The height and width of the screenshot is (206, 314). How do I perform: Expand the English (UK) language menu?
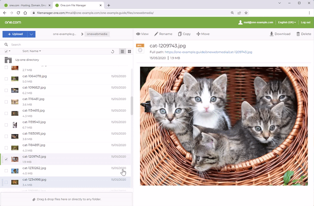(287, 22)
